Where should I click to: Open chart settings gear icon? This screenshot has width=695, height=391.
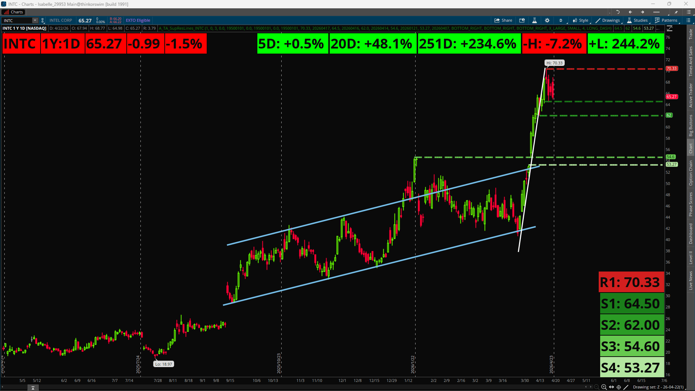tap(547, 20)
